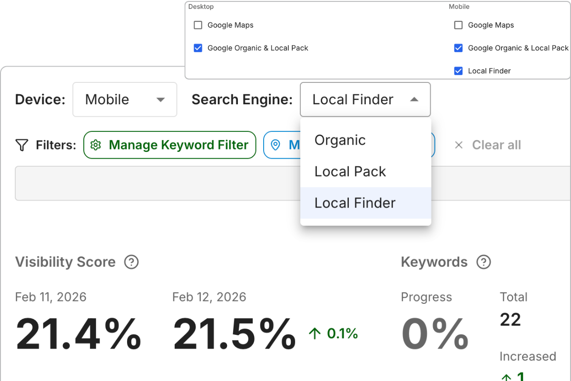
Task: Click the X icon beside Clear all
Action: [459, 145]
